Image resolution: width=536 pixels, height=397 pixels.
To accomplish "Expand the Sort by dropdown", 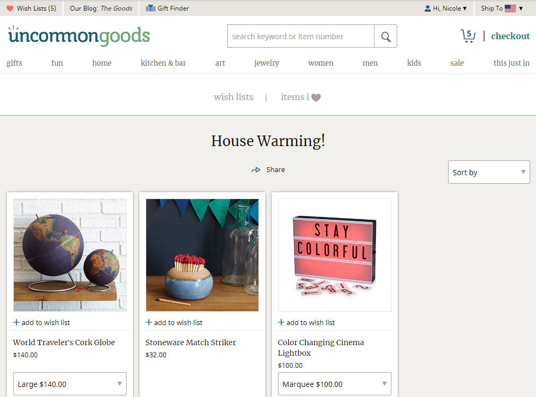I will pos(489,172).
